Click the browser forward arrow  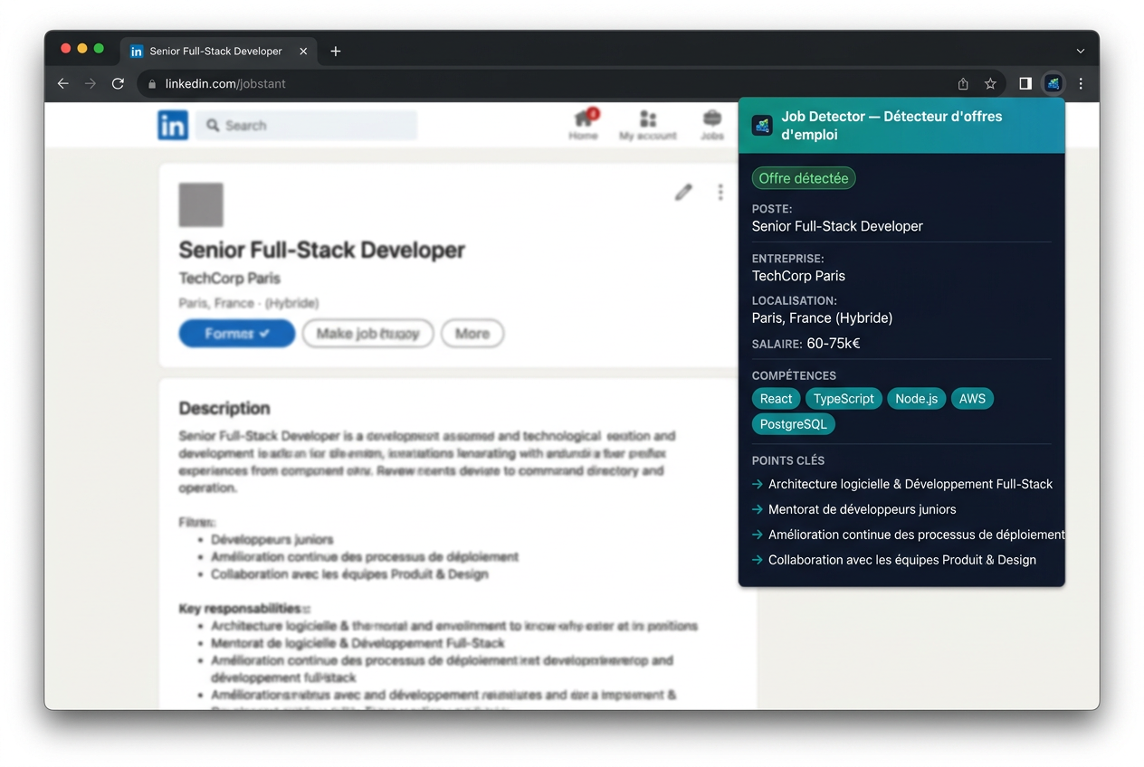point(90,83)
